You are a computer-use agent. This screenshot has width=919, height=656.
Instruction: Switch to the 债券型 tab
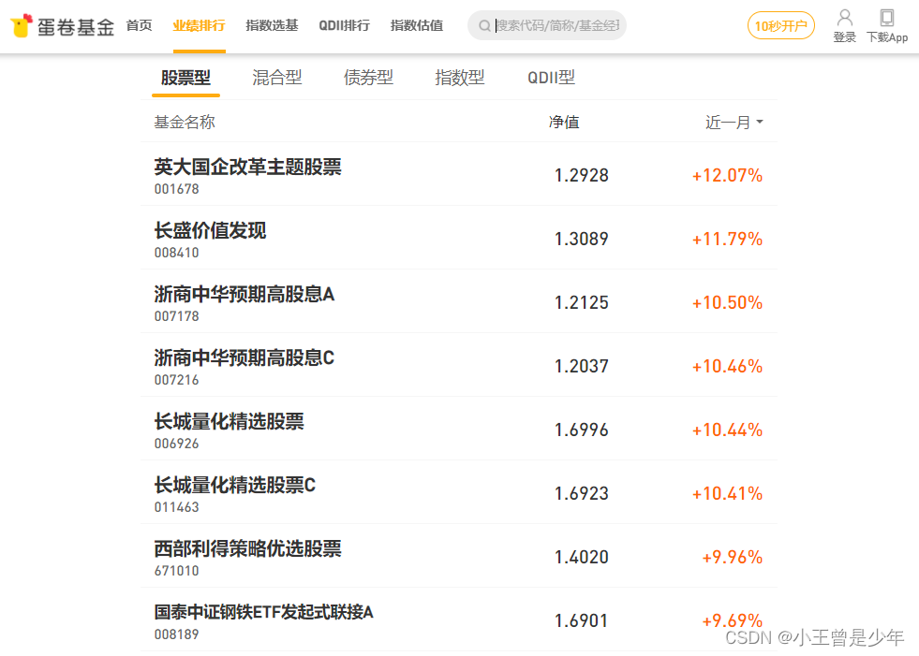[x=368, y=78]
